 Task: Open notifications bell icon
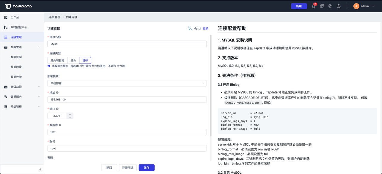point(313,6)
